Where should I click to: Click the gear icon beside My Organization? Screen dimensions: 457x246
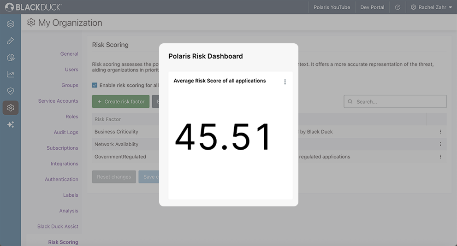point(31,23)
